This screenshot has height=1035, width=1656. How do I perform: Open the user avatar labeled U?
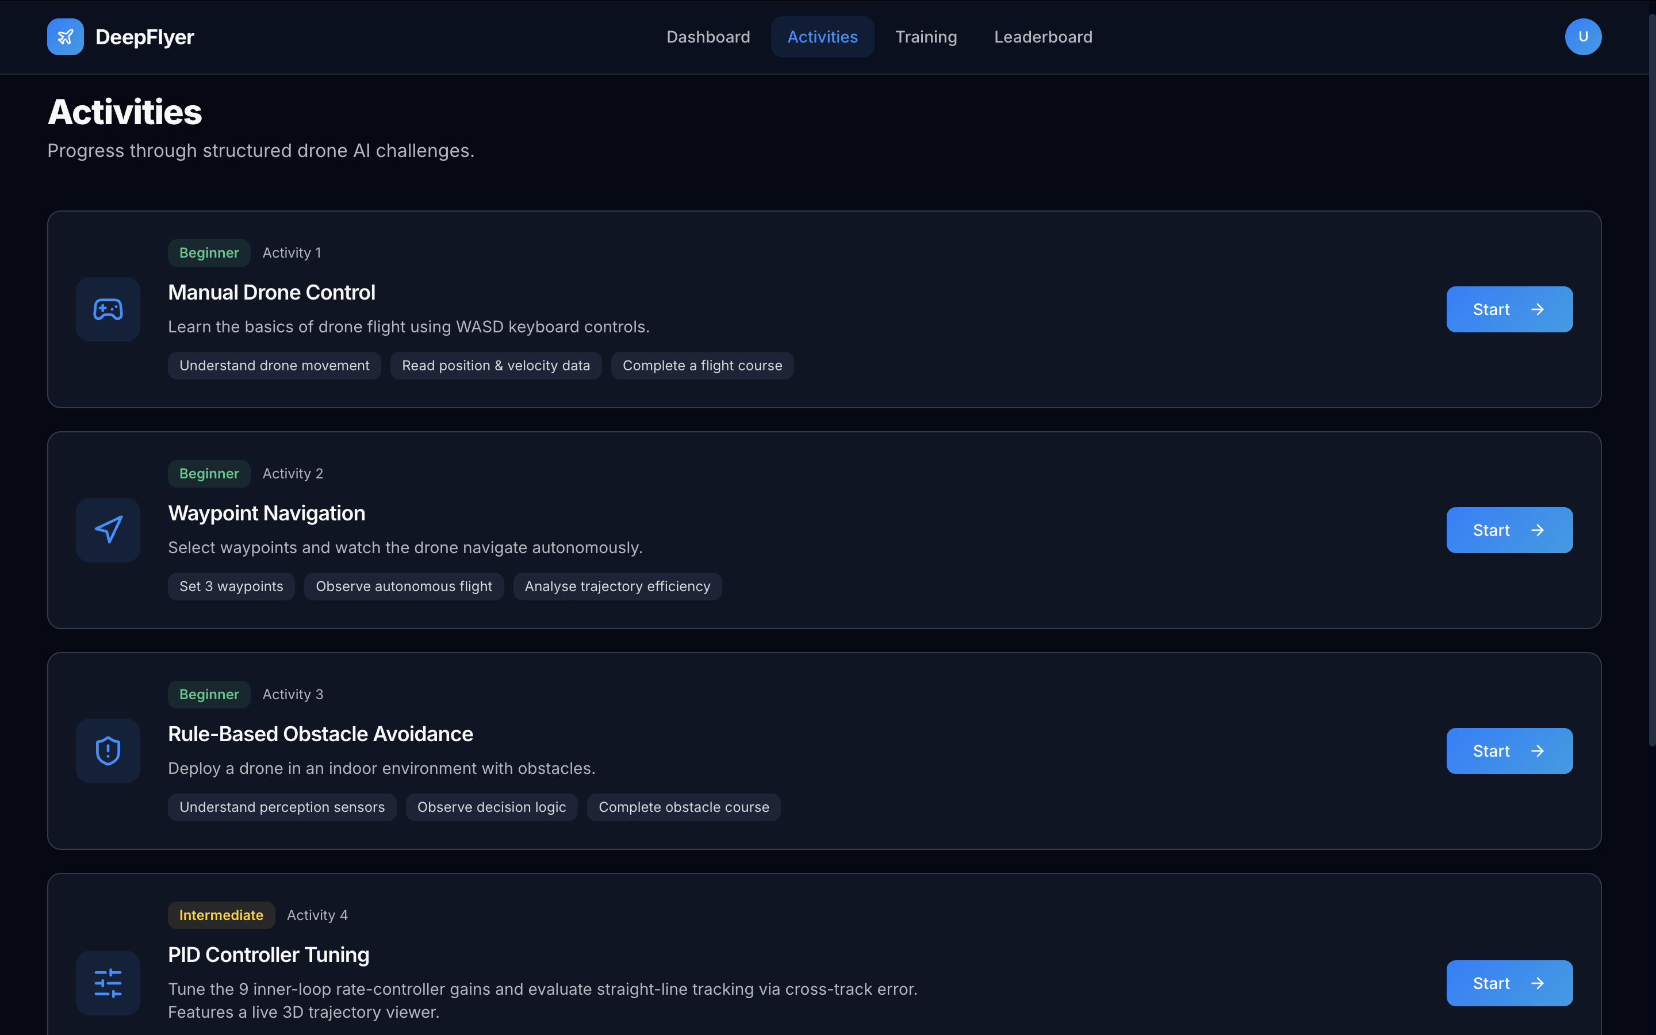[1583, 37]
